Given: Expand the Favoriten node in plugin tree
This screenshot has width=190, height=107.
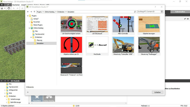Looking at the screenshot, I should click(29, 22).
